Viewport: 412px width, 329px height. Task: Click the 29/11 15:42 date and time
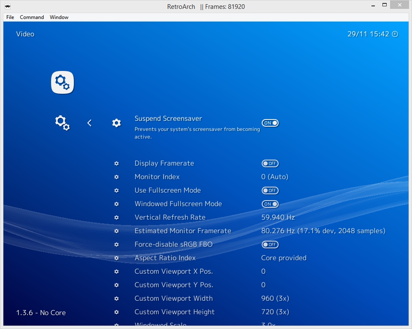click(x=368, y=34)
